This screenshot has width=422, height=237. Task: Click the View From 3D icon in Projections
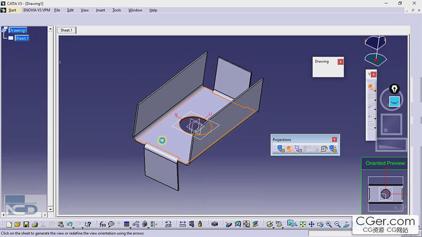(x=298, y=148)
